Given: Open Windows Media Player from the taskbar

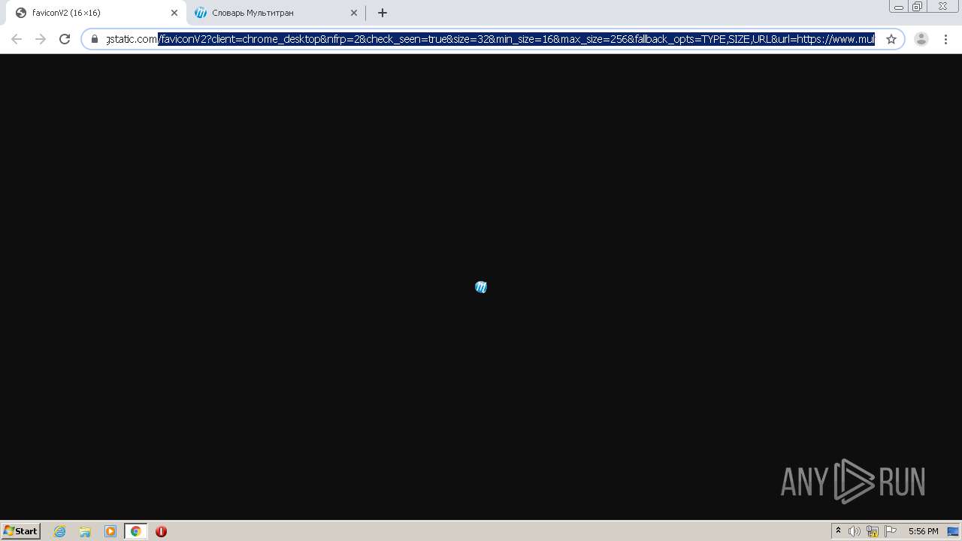Looking at the screenshot, I should click(110, 531).
